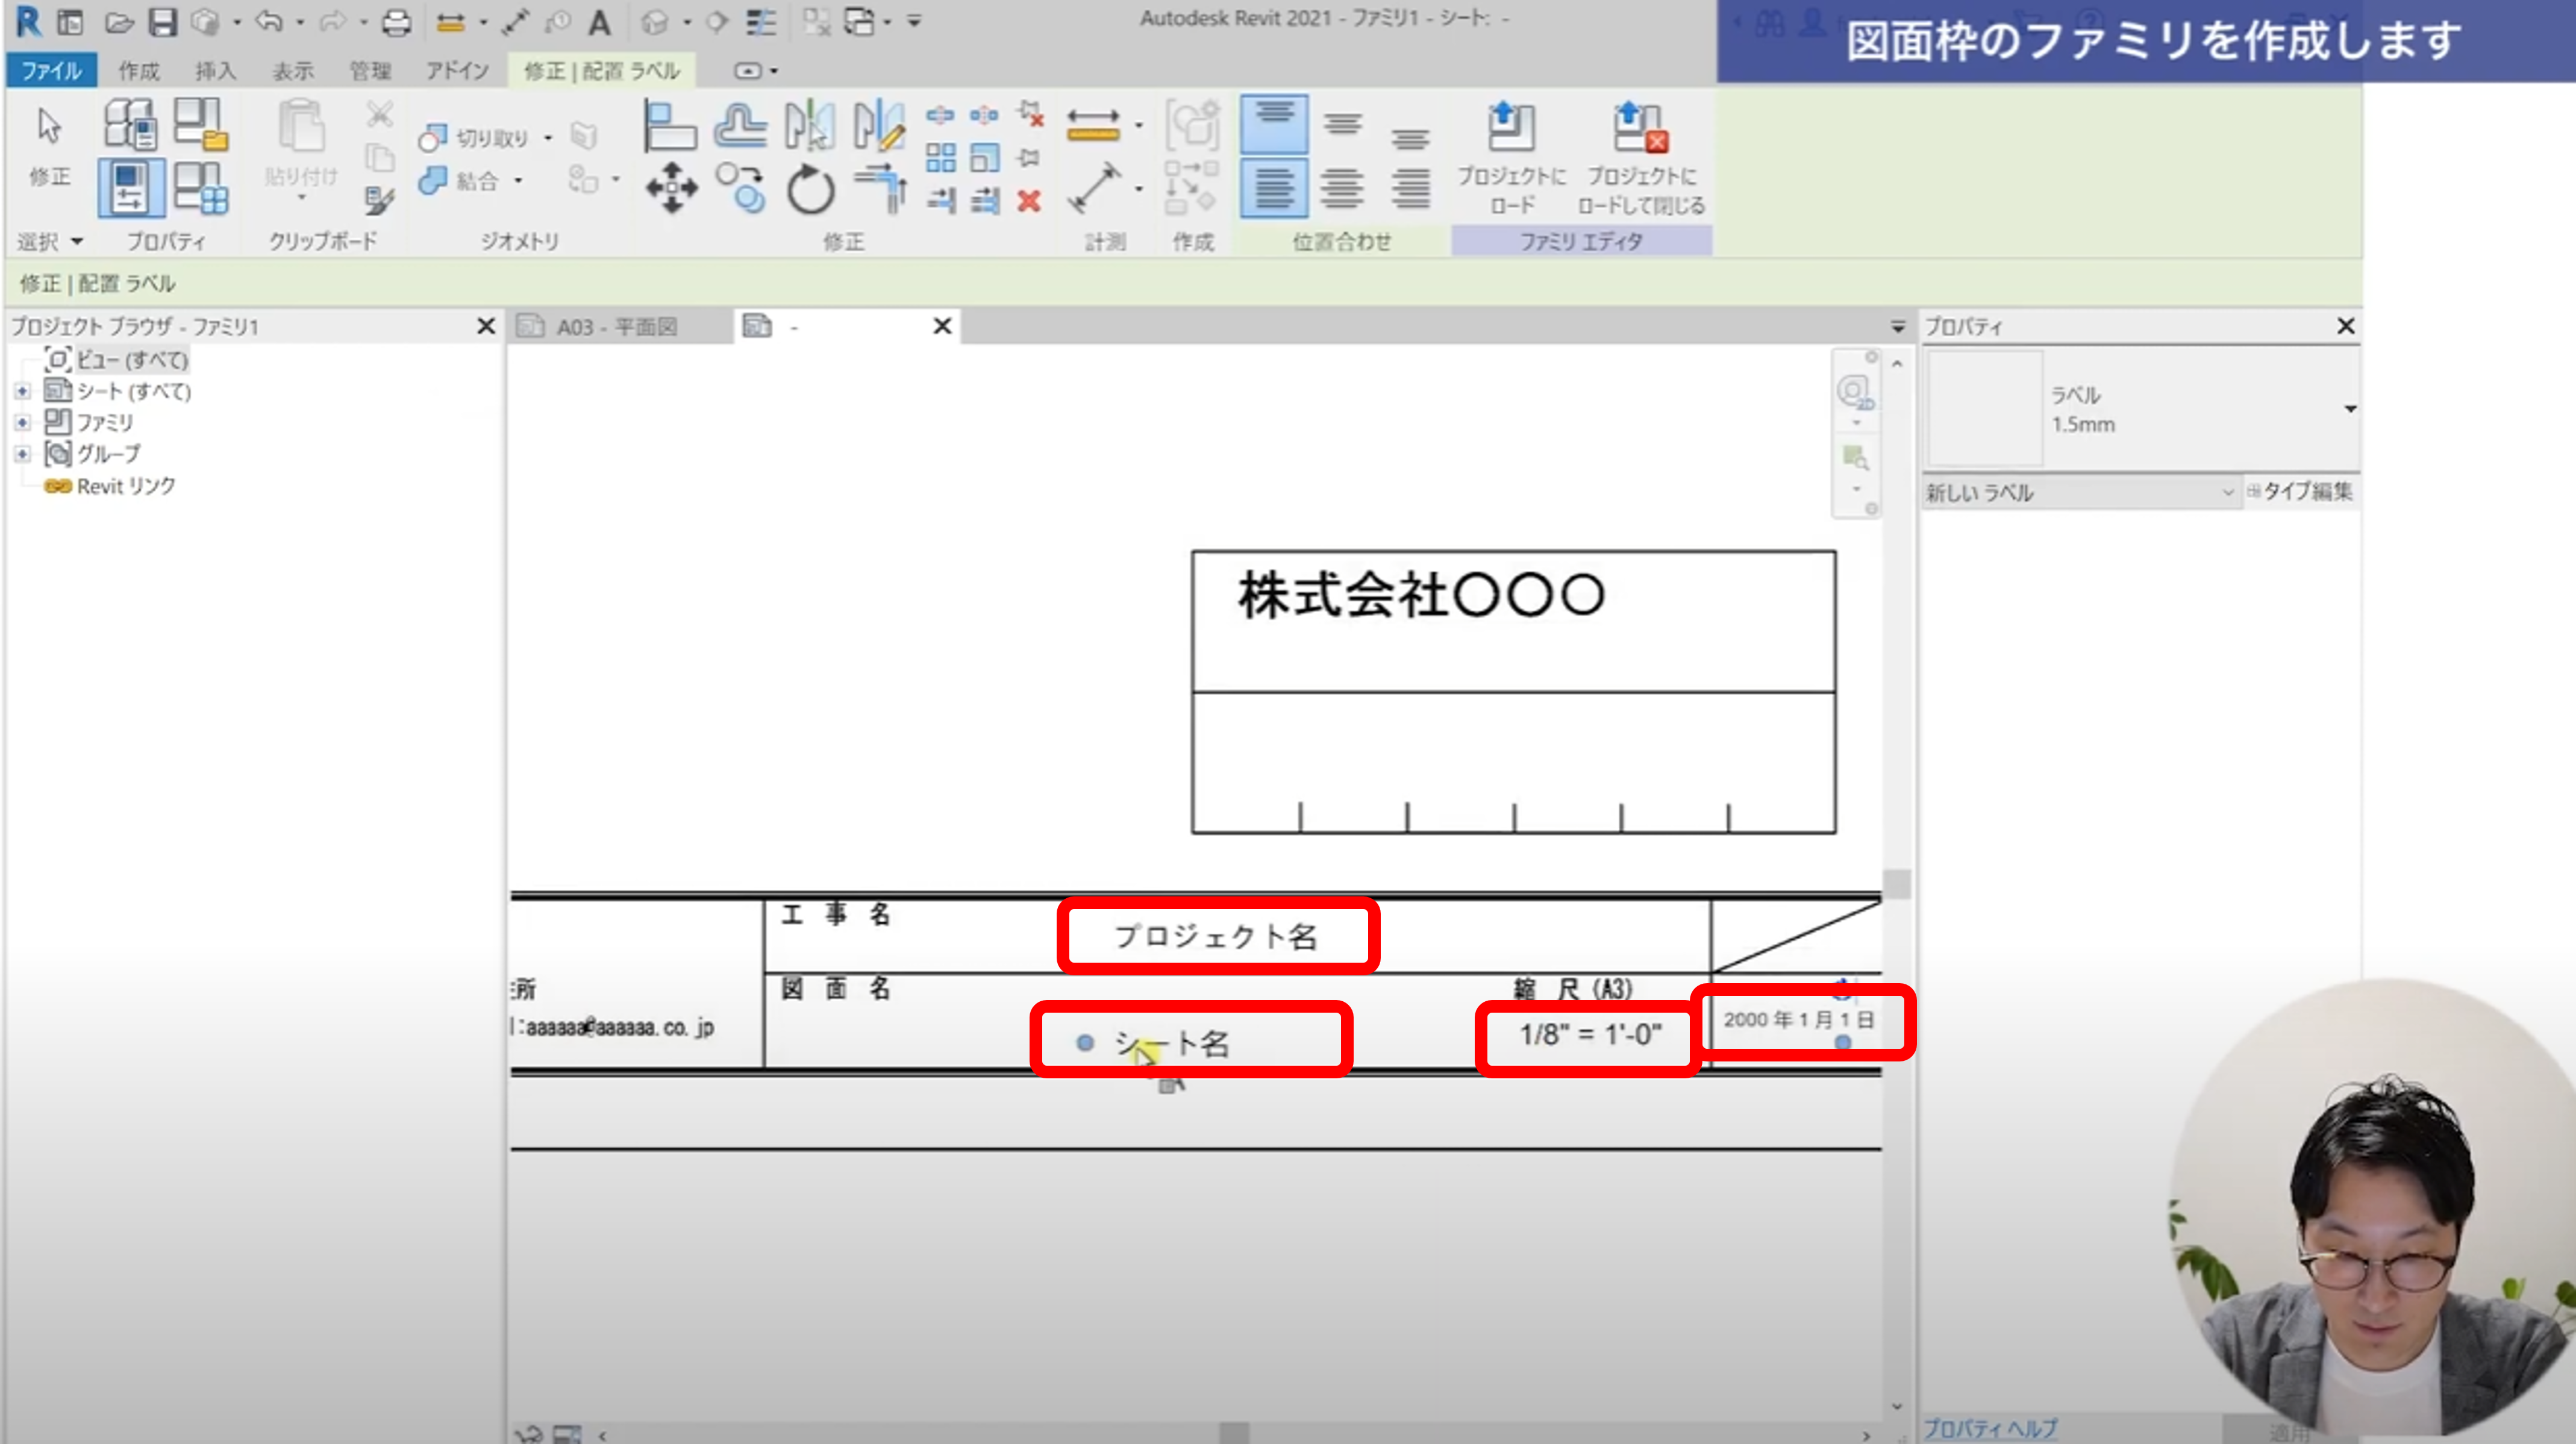Viewport: 2576px width, 1444px height.
Task: Toggle center-justified text alignment button
Action: click(x=1342, y=188)
